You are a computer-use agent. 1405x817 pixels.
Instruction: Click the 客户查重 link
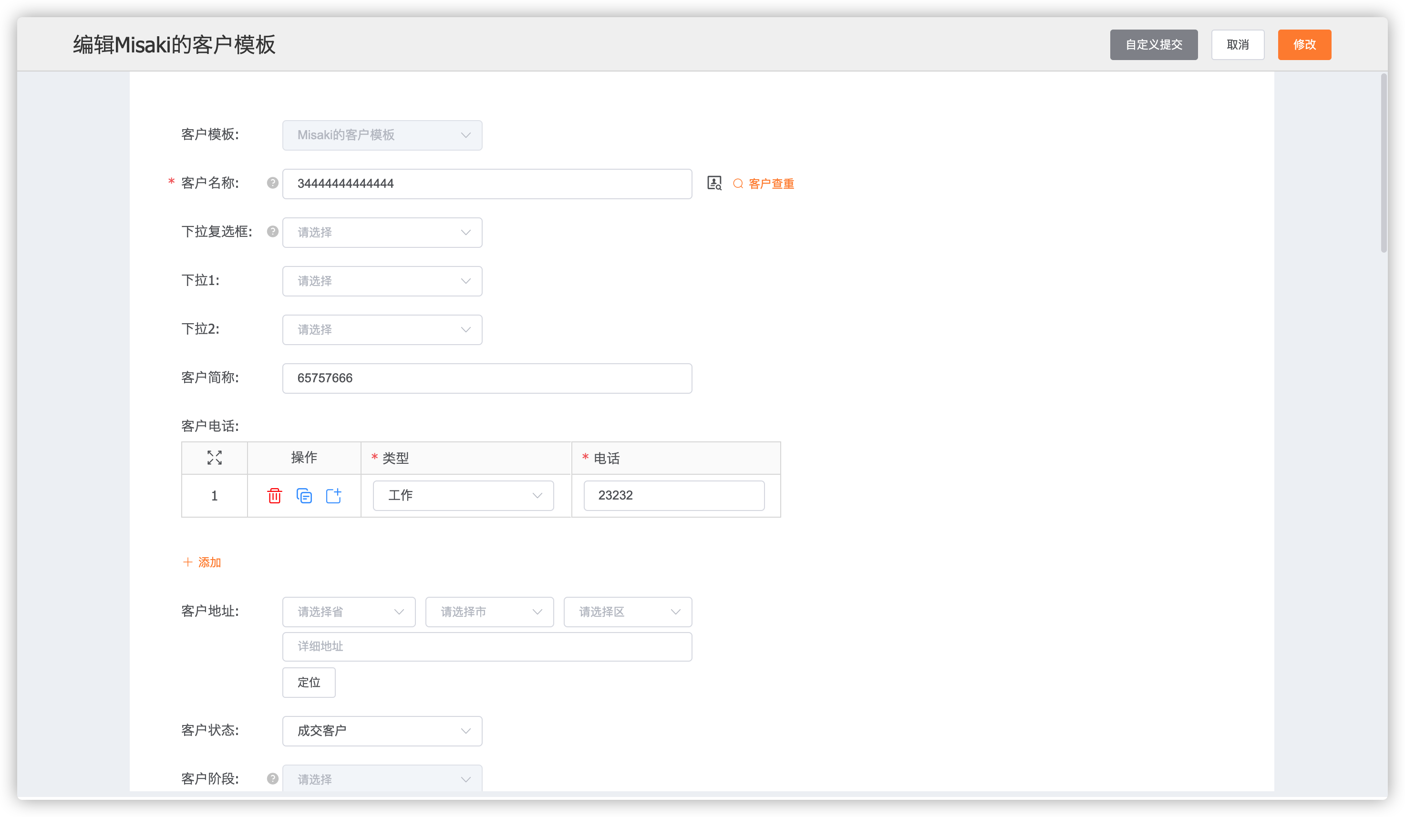[x=764, y=184]
